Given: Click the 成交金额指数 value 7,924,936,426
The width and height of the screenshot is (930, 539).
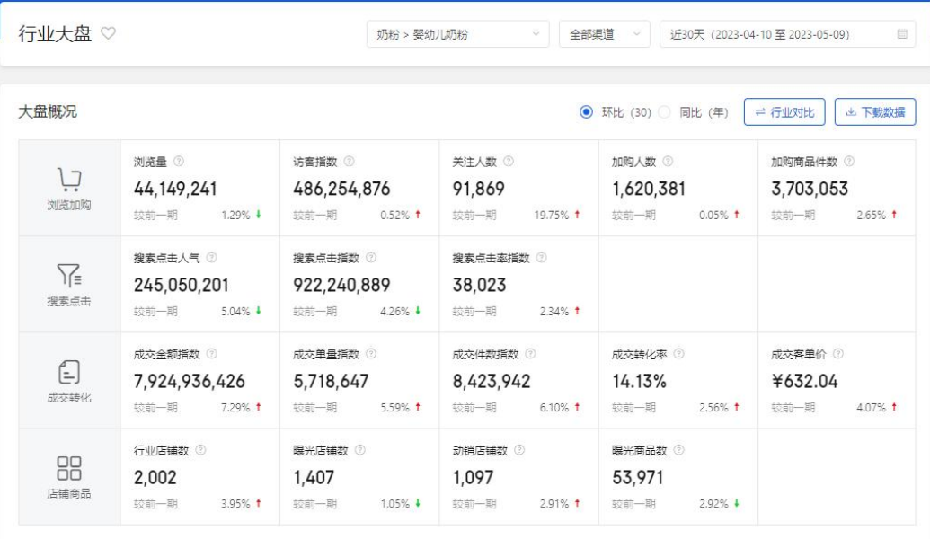Looking at the screenshot, I should click(190, 381).
